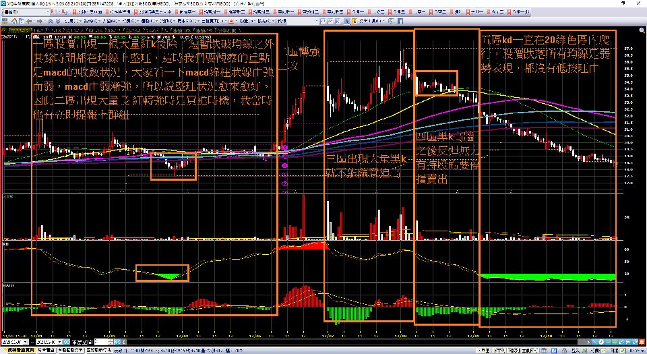Viewport: 647px width, 354px height.
Task: Select the second tab at the bottom left
Action: pos(46,350)
